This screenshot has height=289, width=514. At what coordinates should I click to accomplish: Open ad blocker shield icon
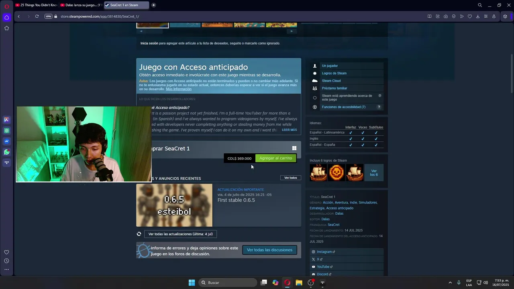[454, 16]
